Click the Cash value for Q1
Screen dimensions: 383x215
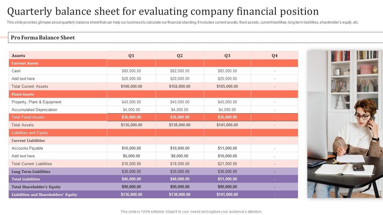(x=131, y=71)
